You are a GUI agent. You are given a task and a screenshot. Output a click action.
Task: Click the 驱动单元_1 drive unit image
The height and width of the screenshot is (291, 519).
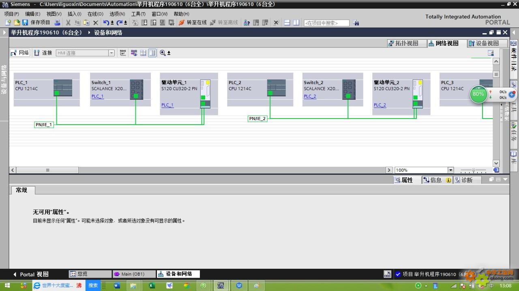point(206,94)
